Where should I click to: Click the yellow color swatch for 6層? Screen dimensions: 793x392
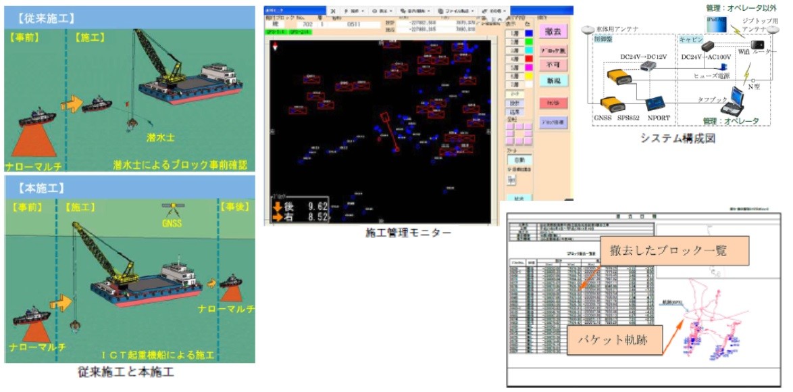click(529, 76)
